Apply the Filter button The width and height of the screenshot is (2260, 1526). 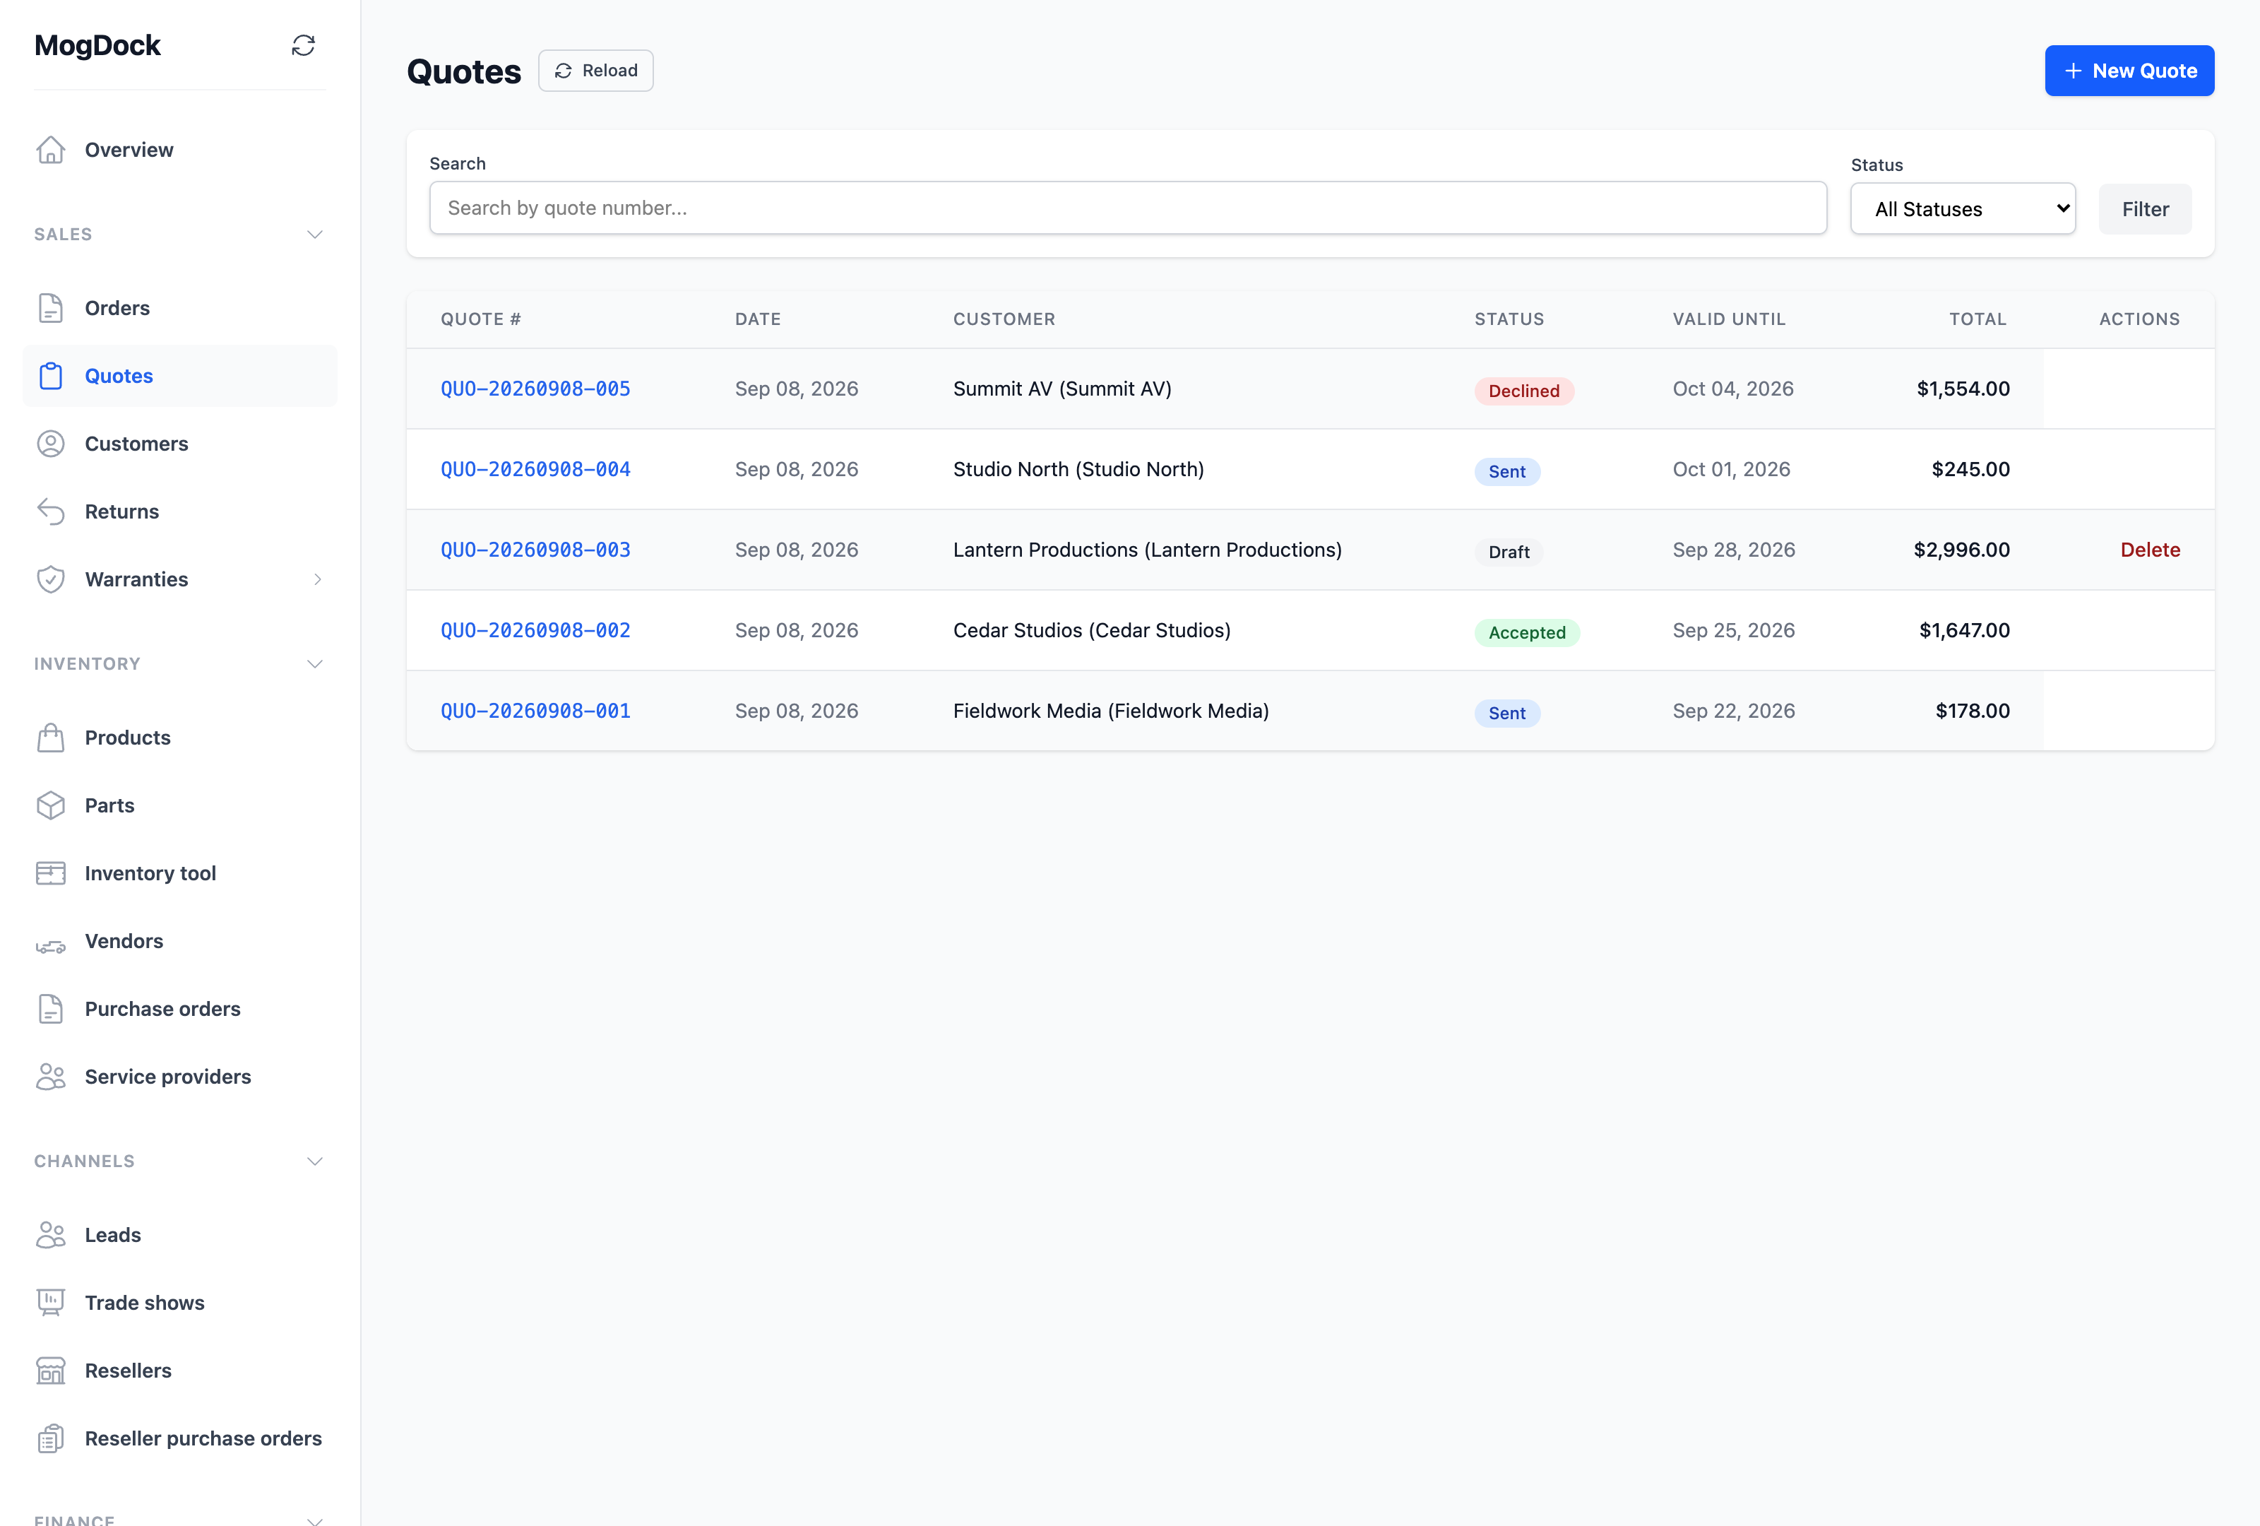(2144, 209)
